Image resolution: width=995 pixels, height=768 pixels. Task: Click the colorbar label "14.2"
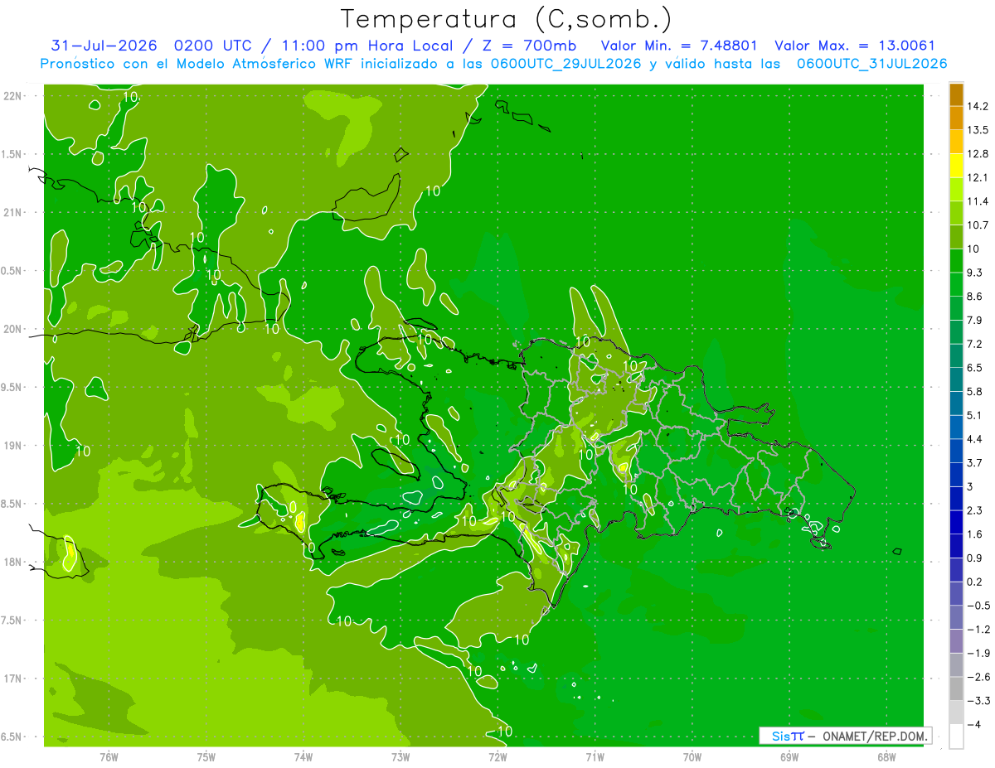click(978, 106)
